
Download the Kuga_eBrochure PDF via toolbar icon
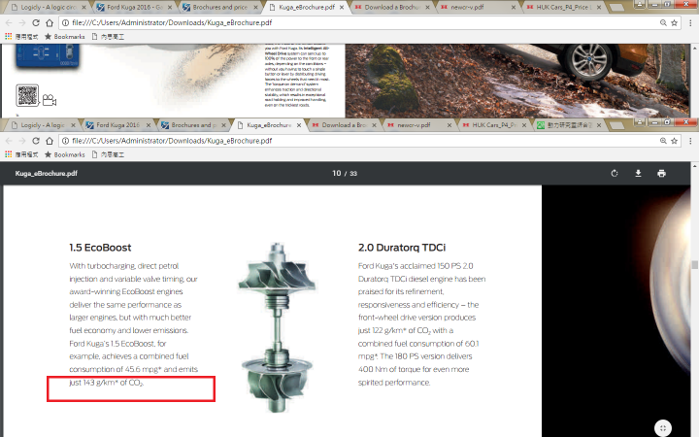pos(638,174)
